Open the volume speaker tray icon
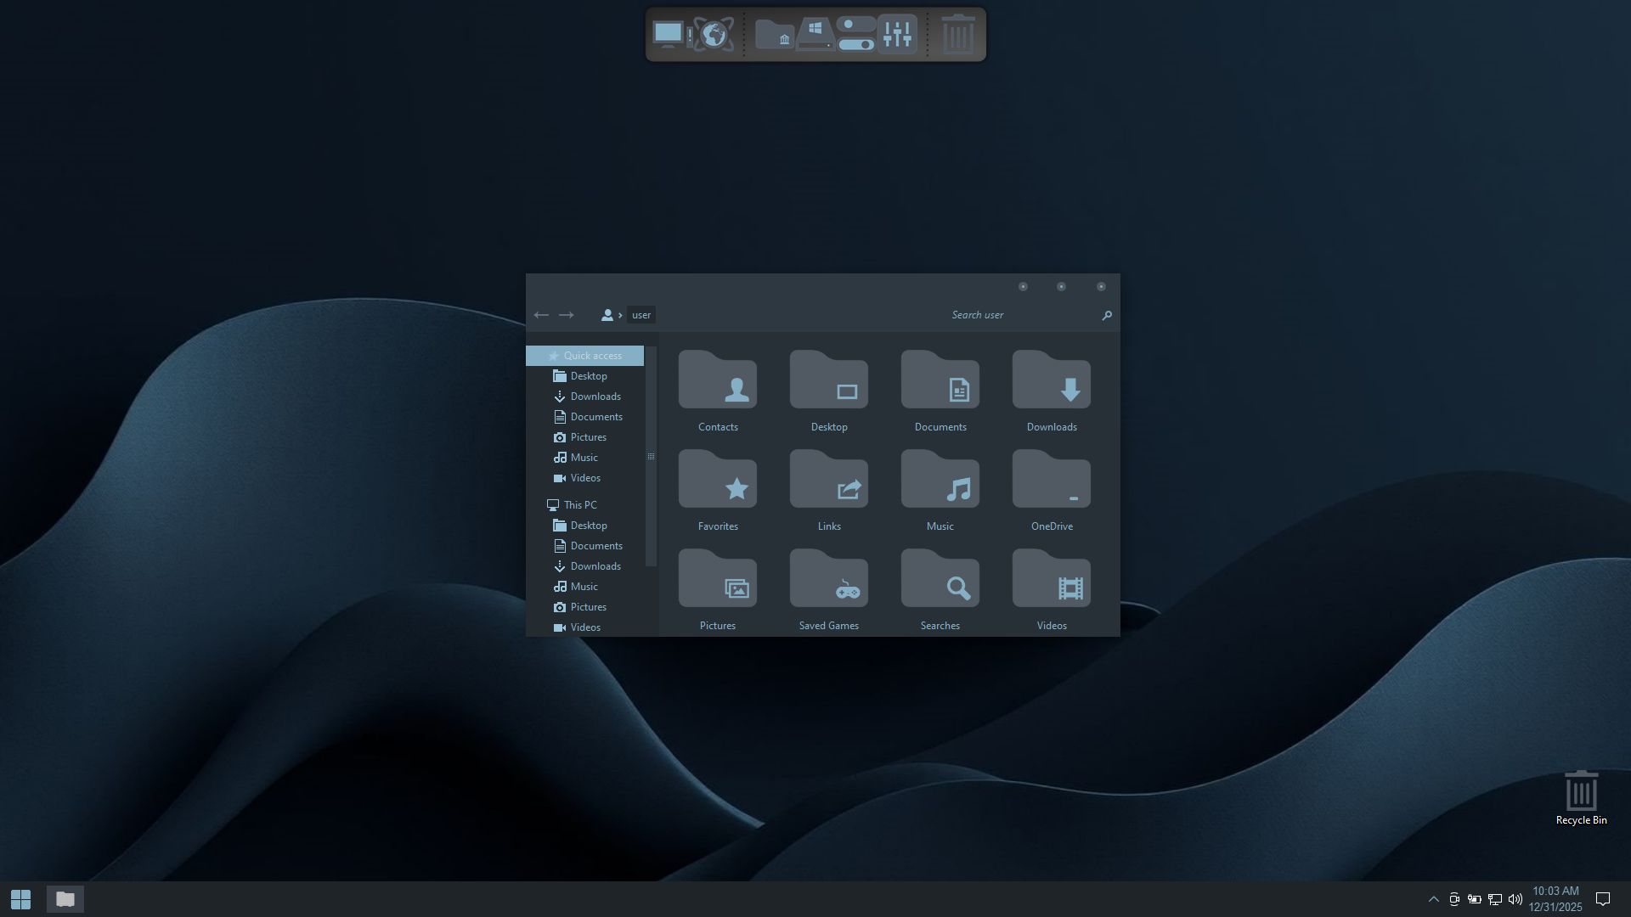The height and width of the screenshot is (917, 1631). 1515,899
